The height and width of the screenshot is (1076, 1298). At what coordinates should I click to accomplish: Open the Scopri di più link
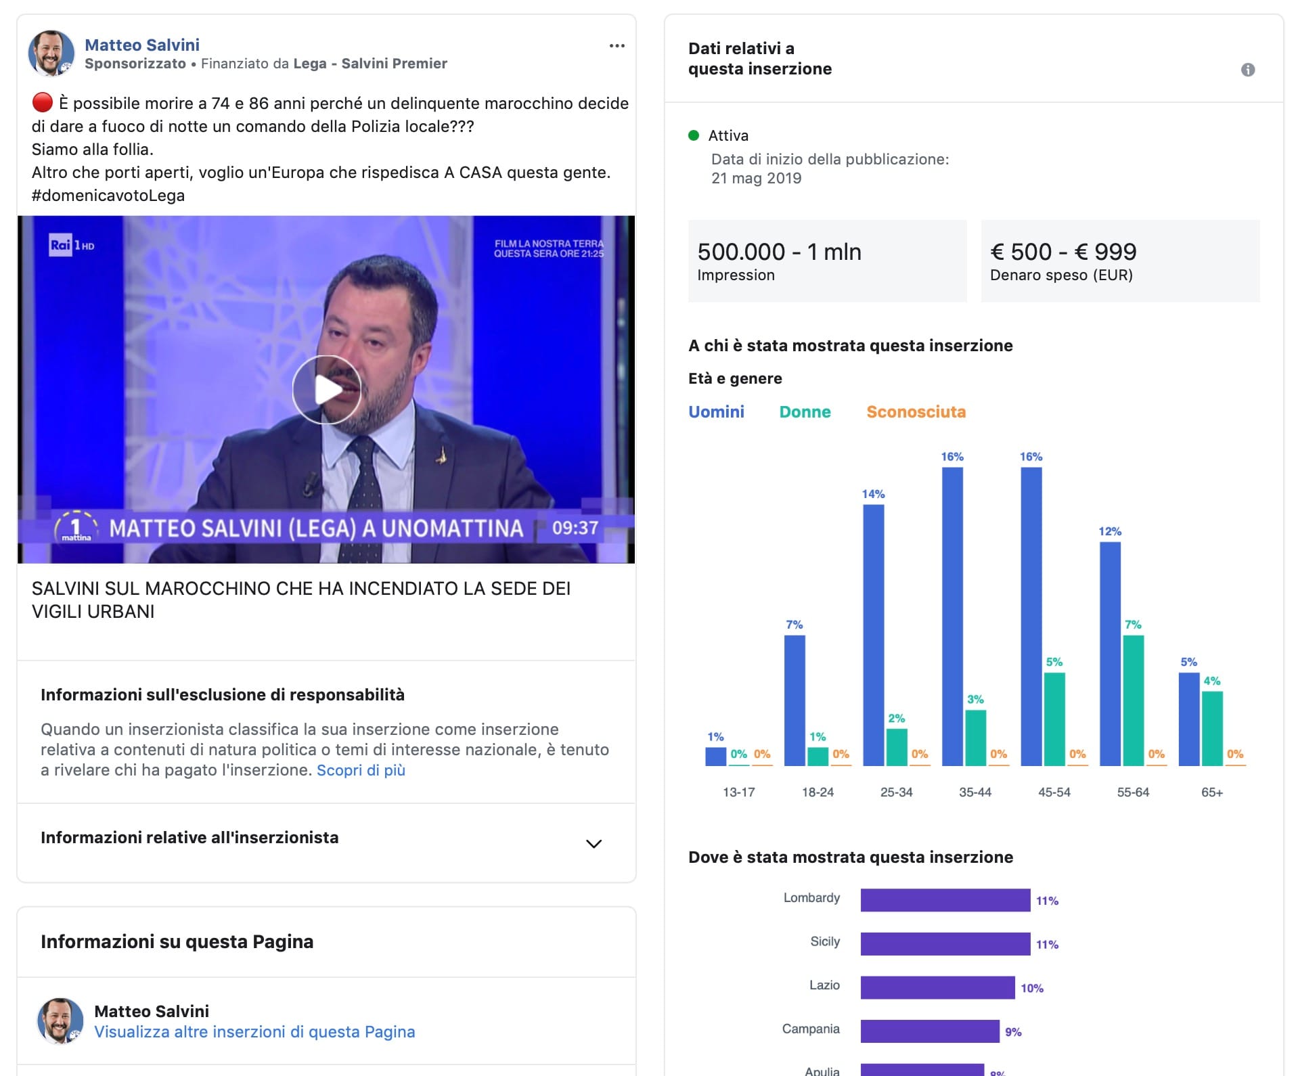click(361, 770)
